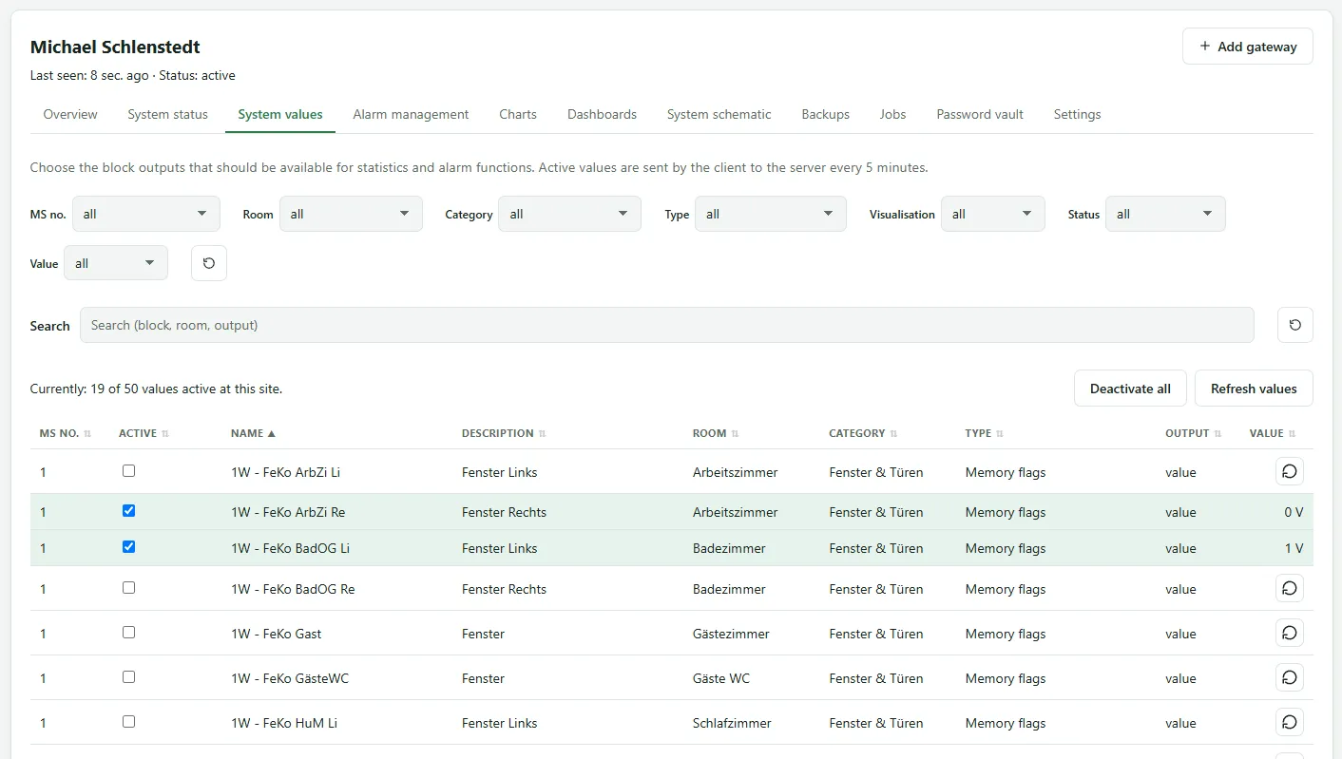Enable the 1W - FeKo HuM Li checkbox

129,721
